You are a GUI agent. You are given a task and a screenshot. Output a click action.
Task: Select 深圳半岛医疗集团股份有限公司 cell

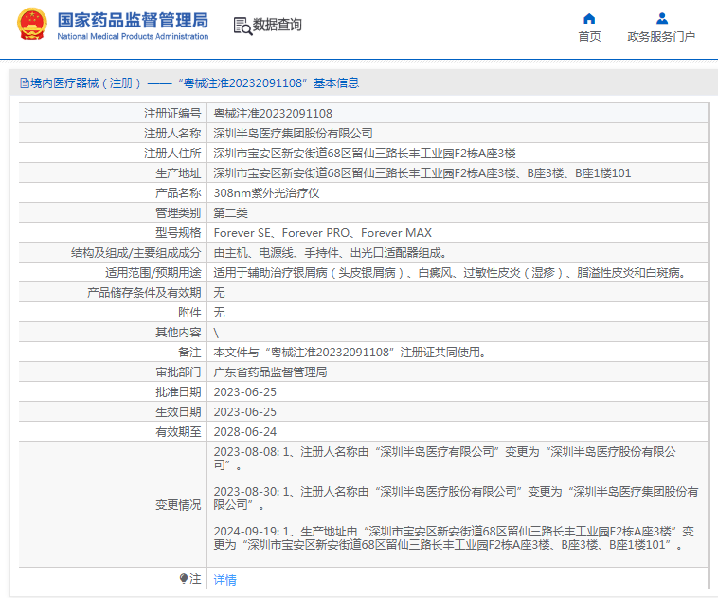[x=293, y=134]
